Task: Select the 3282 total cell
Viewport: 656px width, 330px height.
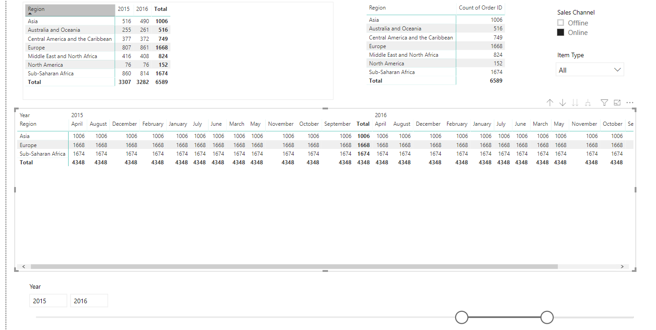Action: coord(143,82)
